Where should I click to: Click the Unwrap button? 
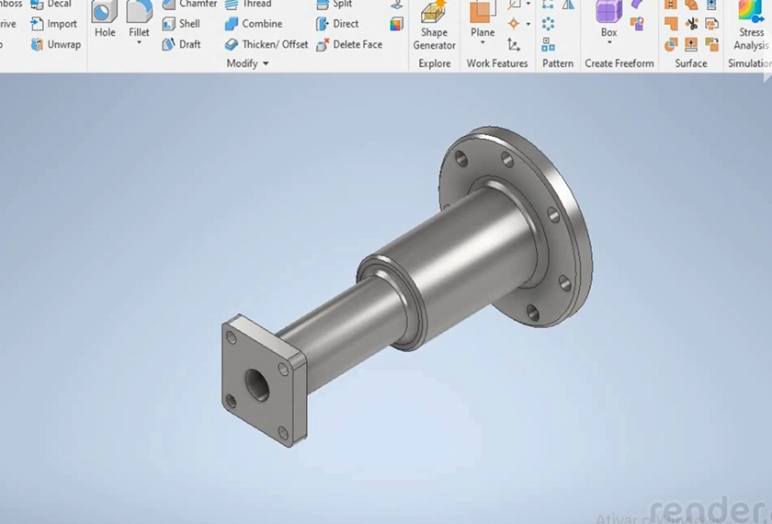pos(55,44)
